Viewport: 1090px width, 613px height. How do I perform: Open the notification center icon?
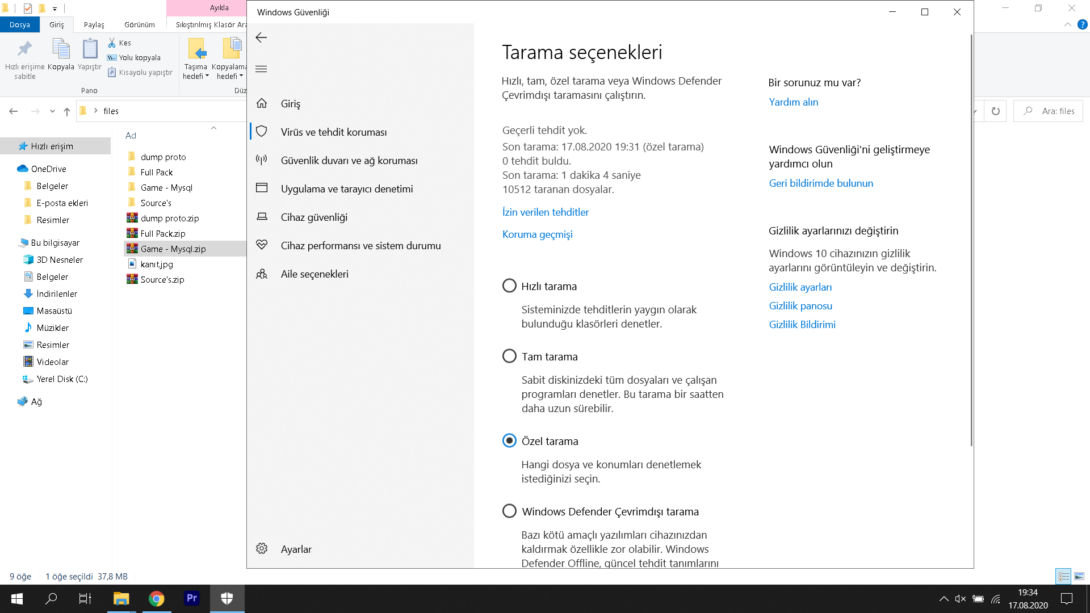[x=1067, y=599]
